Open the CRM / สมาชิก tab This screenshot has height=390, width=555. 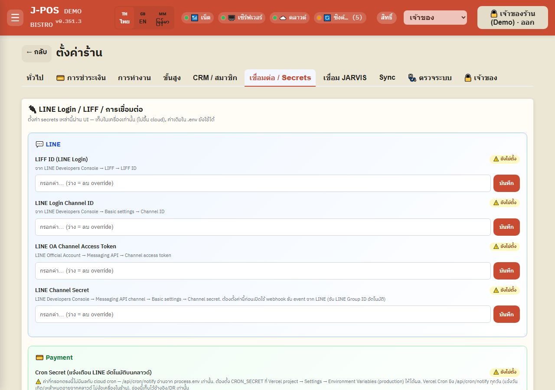pyautogui.click(x=215, y=78)
